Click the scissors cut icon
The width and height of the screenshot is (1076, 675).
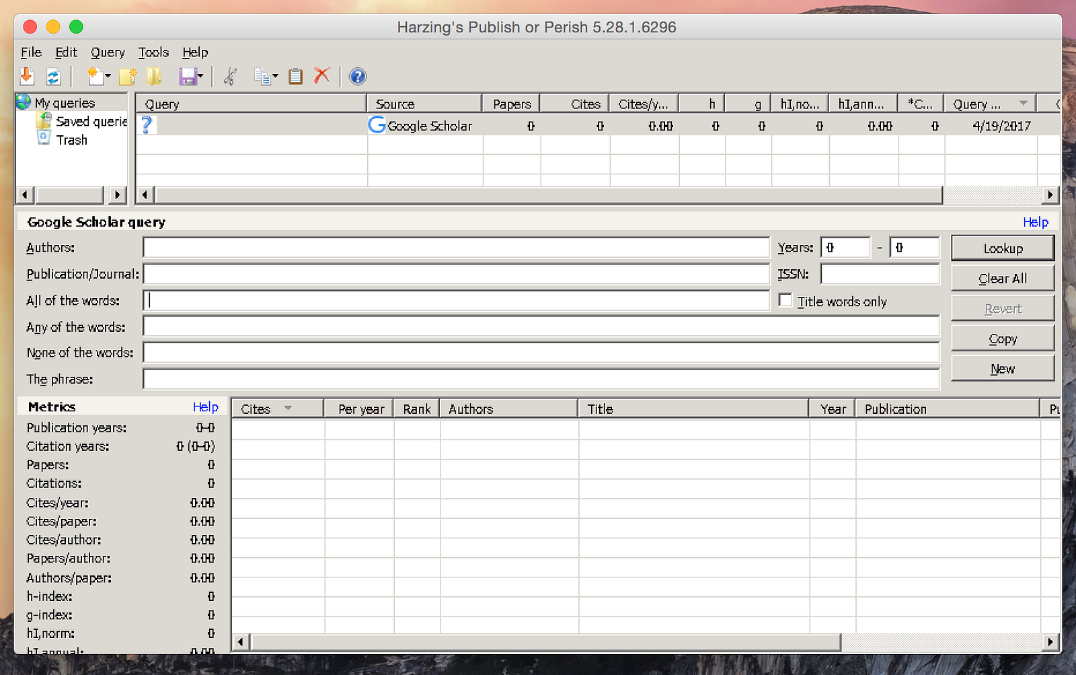[x=230, y=76]
